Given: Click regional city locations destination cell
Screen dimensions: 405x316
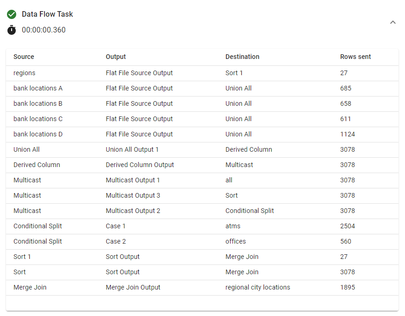Looking at the screenshot, I should [257, 287].
